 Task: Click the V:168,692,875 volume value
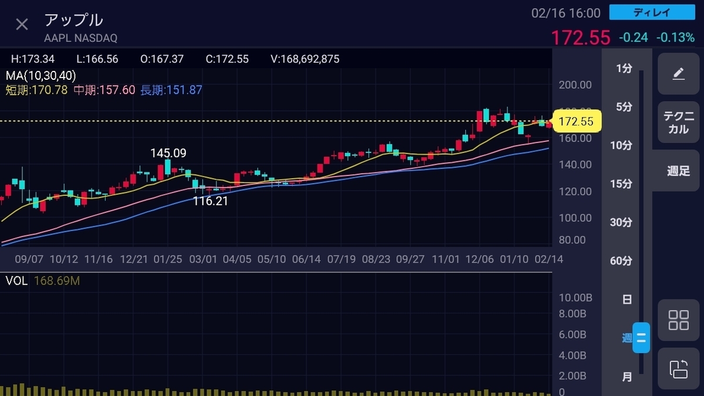point(305,59)
